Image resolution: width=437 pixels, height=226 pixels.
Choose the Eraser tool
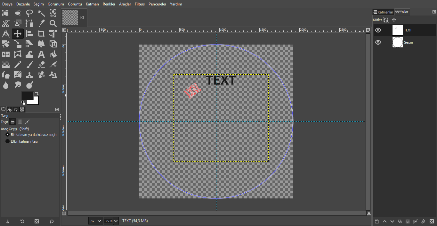(x=41, y=64)
